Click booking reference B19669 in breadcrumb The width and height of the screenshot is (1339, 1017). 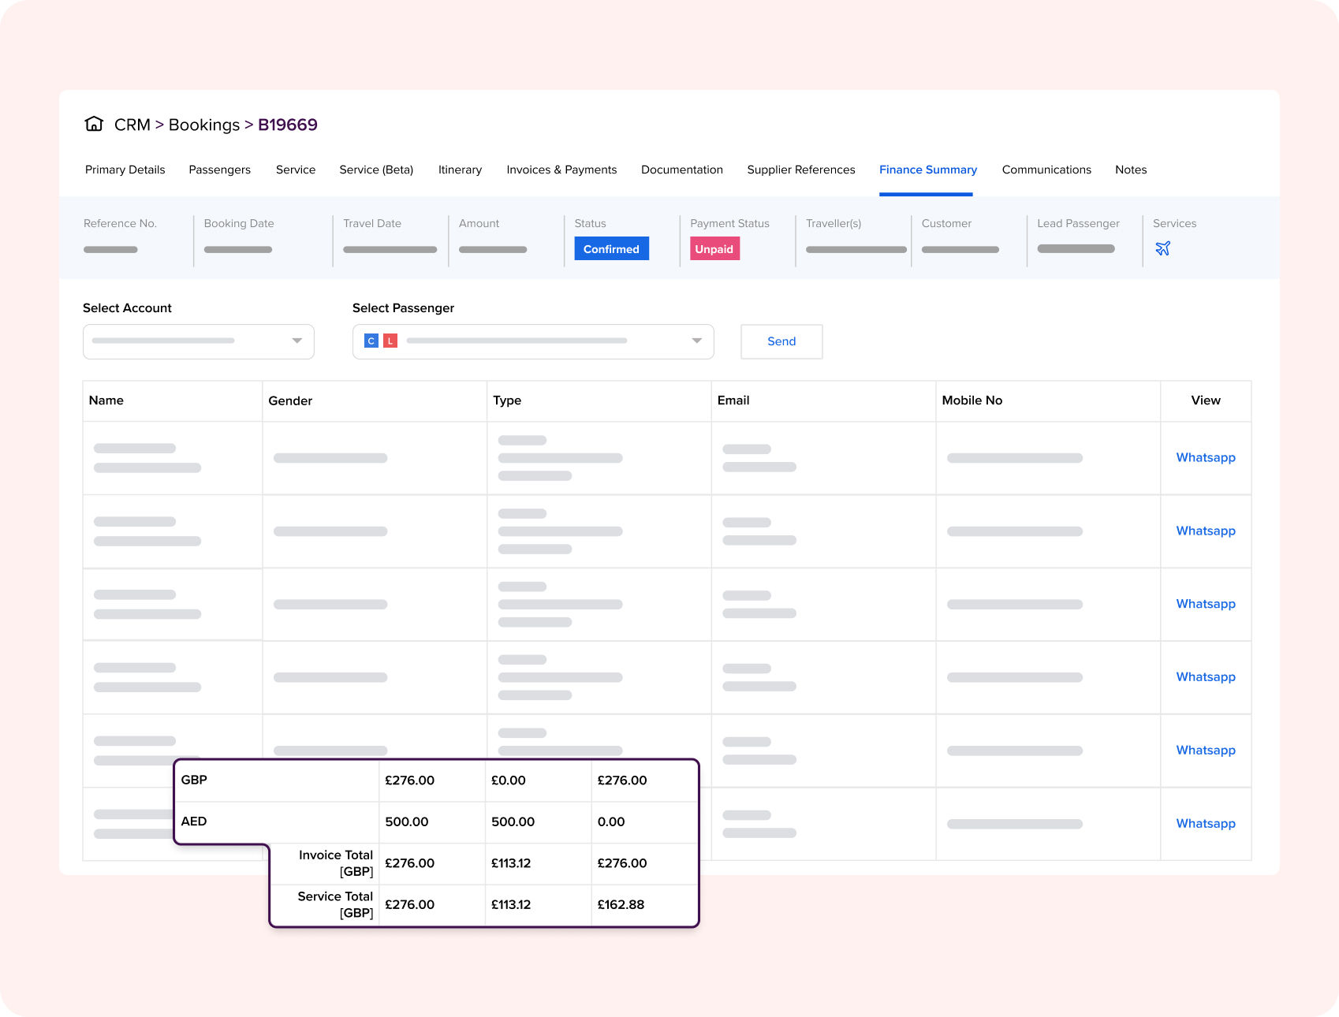tap(288, 125)
